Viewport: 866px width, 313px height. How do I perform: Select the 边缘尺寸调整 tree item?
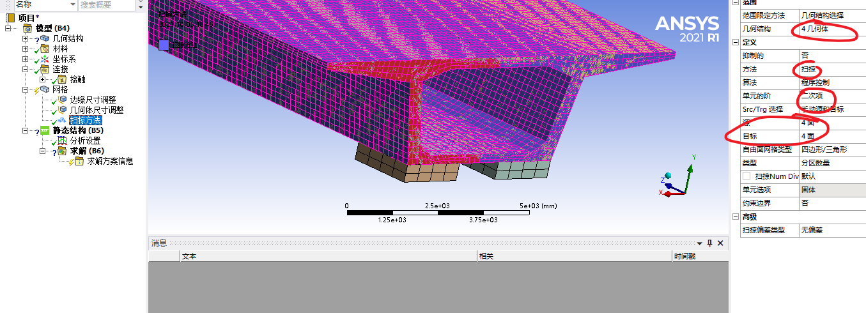click(x=93, y=100)
